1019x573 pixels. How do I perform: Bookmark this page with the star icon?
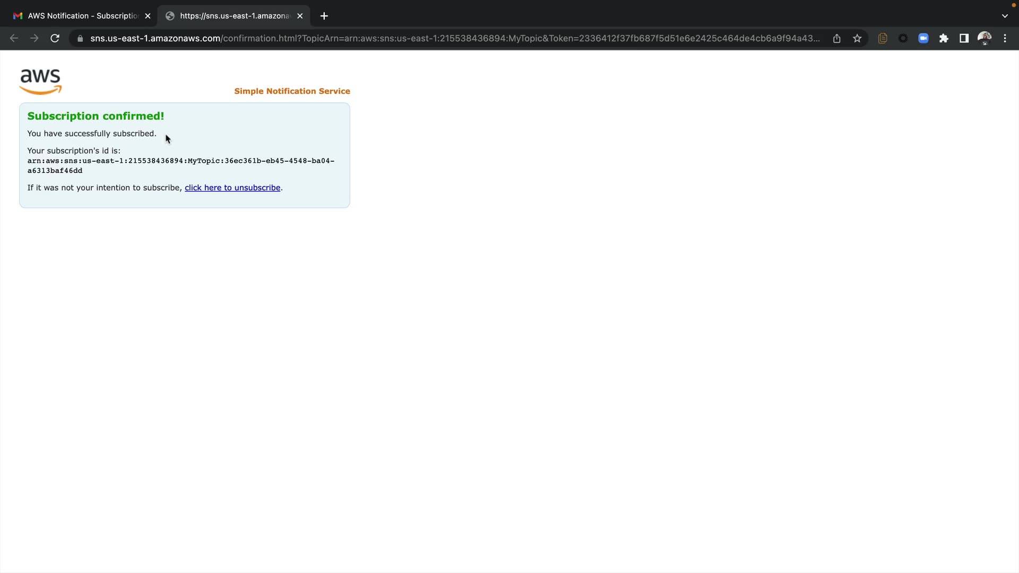(857, 38)
